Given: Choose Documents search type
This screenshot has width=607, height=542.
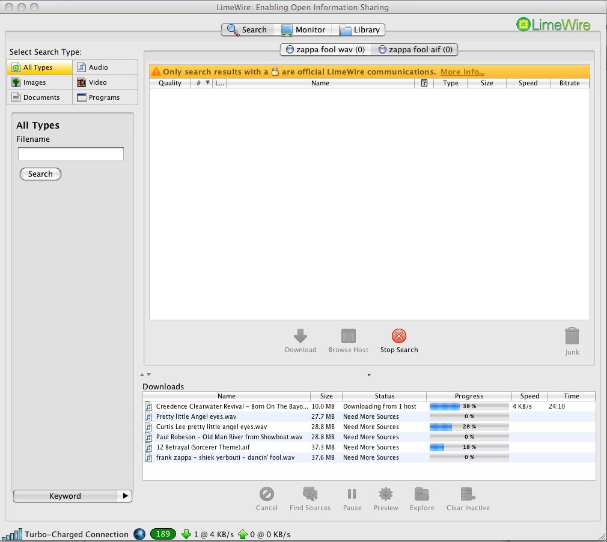Looking at the screenshot, I should point(40,97).
